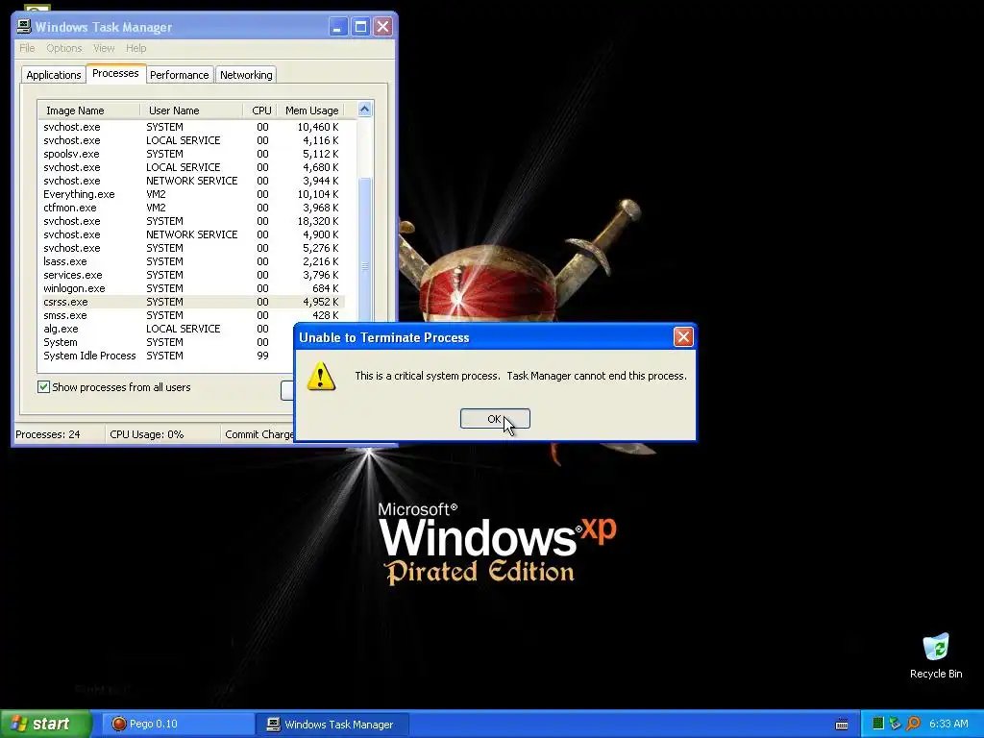Open the Recycle Bin desktop icon

[x=936, y=655]
